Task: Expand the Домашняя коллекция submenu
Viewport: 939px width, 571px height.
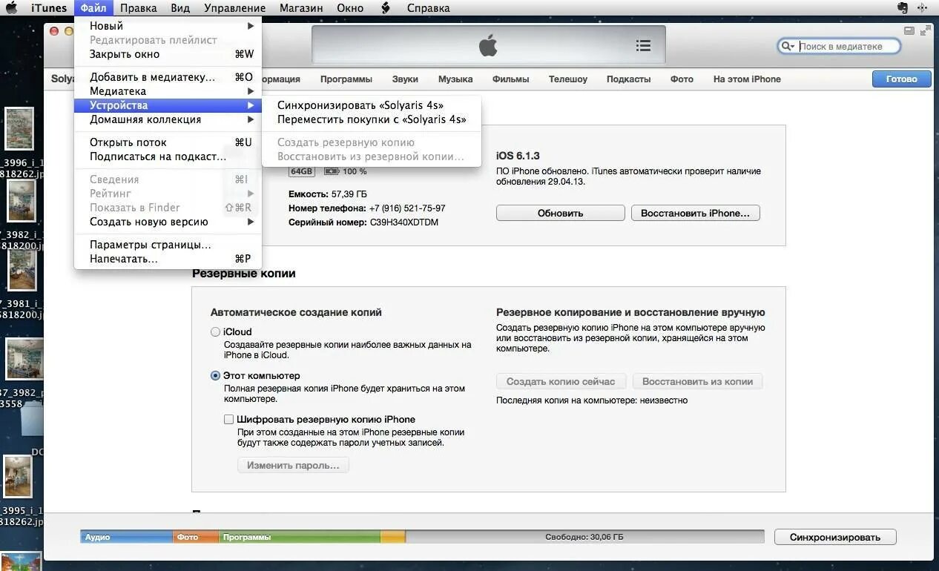Action: coord(168,119)
